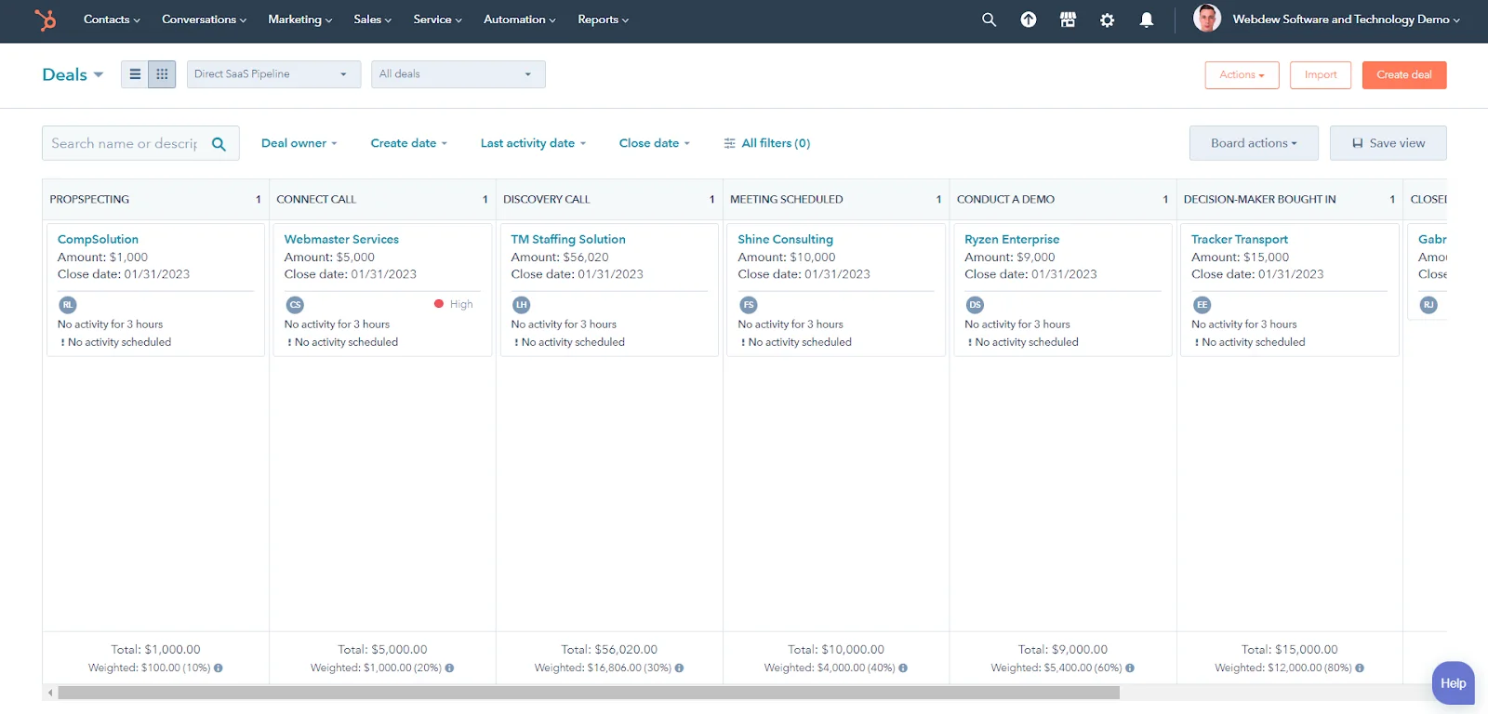Open the Reports menu

603,20
